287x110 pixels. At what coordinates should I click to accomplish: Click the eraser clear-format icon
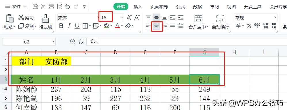(128, 26)
